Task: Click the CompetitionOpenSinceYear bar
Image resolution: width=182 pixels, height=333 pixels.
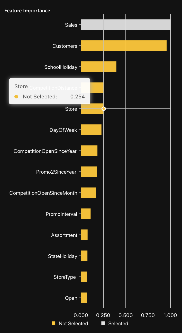Action: coord(89,151)
